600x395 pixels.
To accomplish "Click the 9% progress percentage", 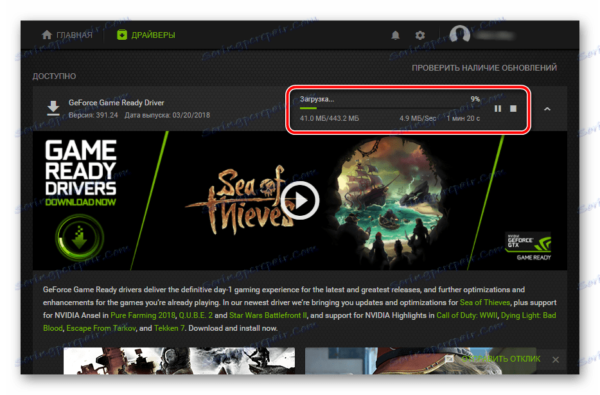I will [x=475, y=99].
